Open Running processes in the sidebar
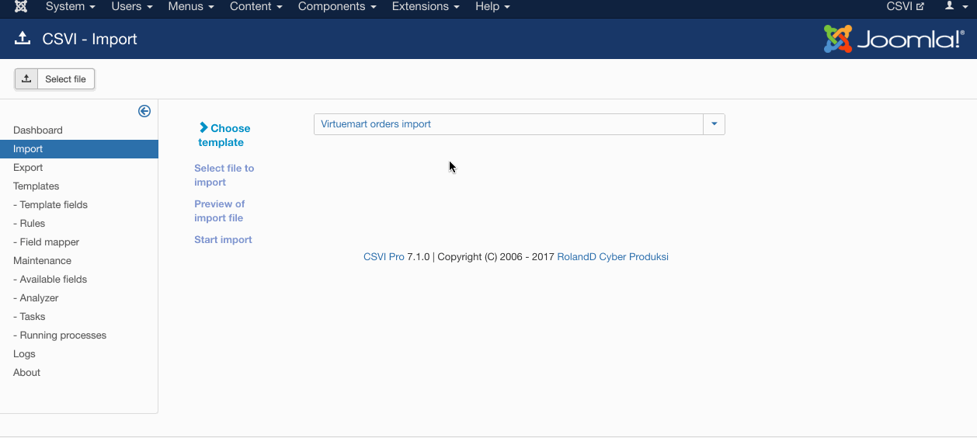 60,335
